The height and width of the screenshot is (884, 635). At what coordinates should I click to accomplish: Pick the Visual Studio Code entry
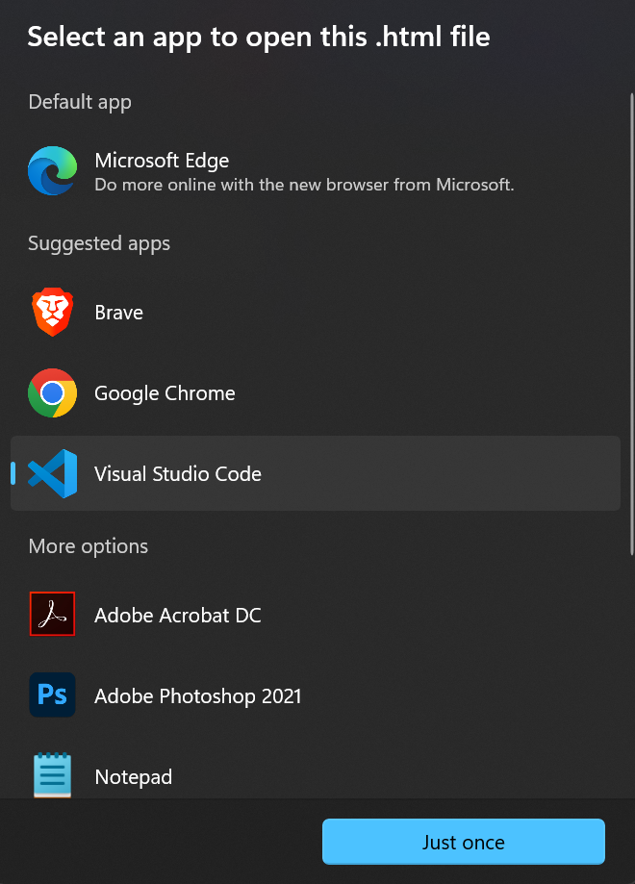(x=316, y=473)
